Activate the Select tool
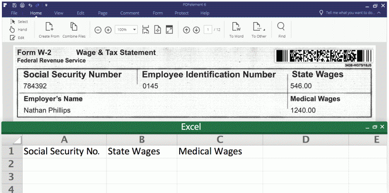This screenshot has width=389, height=193. tap(19, 22)
